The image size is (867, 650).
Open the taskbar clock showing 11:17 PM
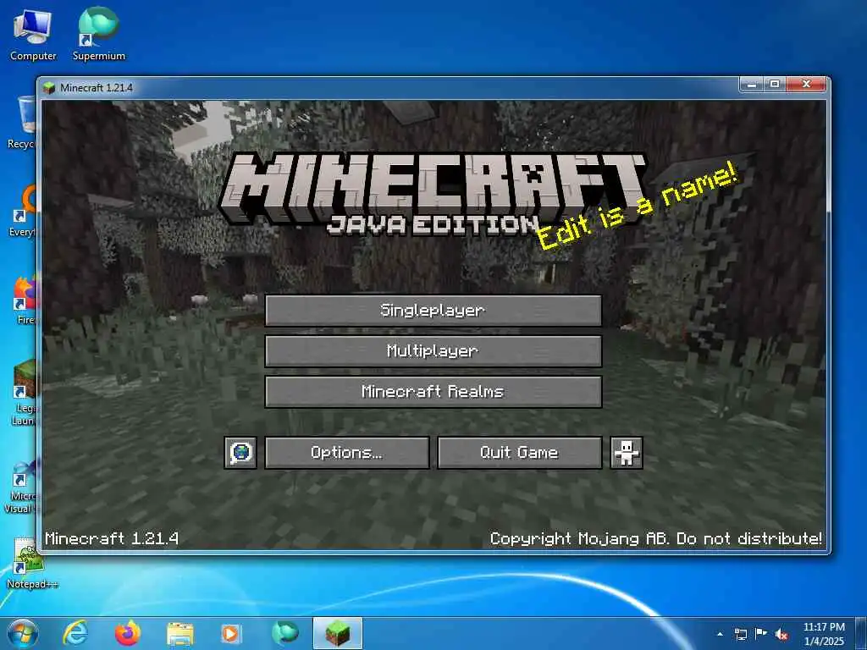pos(824,633)
